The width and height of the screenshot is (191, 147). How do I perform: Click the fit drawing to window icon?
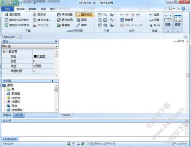click(x=105, y=20)
